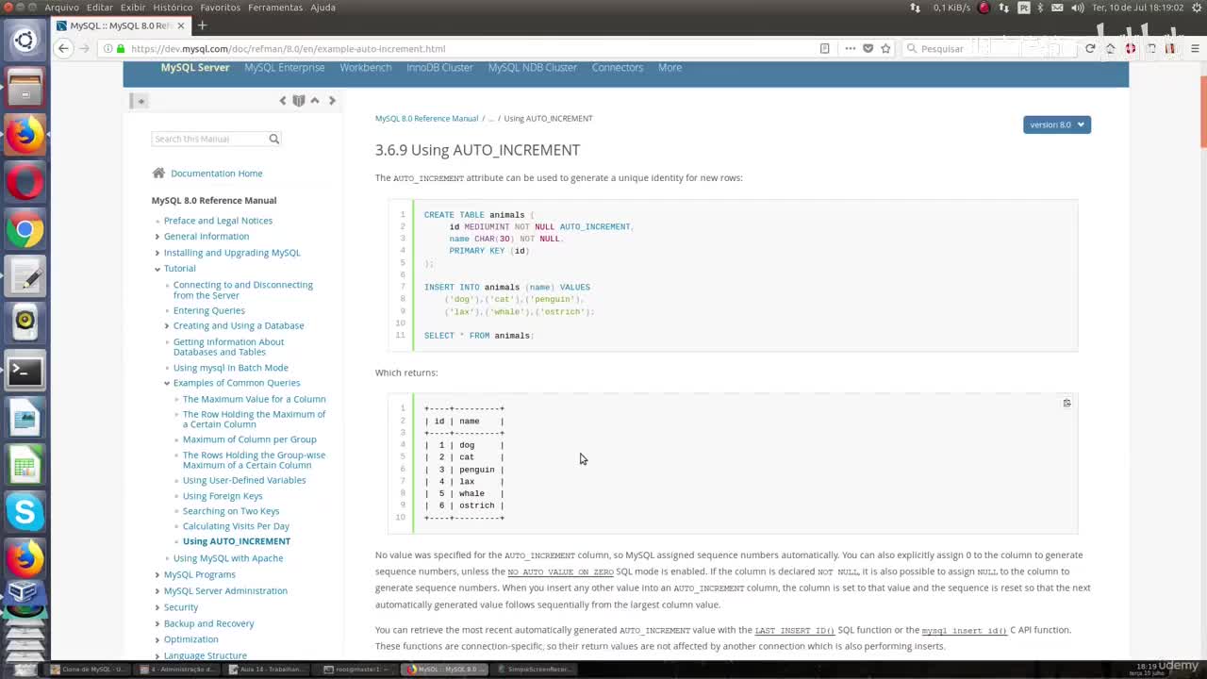Open the Editar menu
Image resolution: width=1207 pixels, height=679 pixels.
click(x=100, y=8)
